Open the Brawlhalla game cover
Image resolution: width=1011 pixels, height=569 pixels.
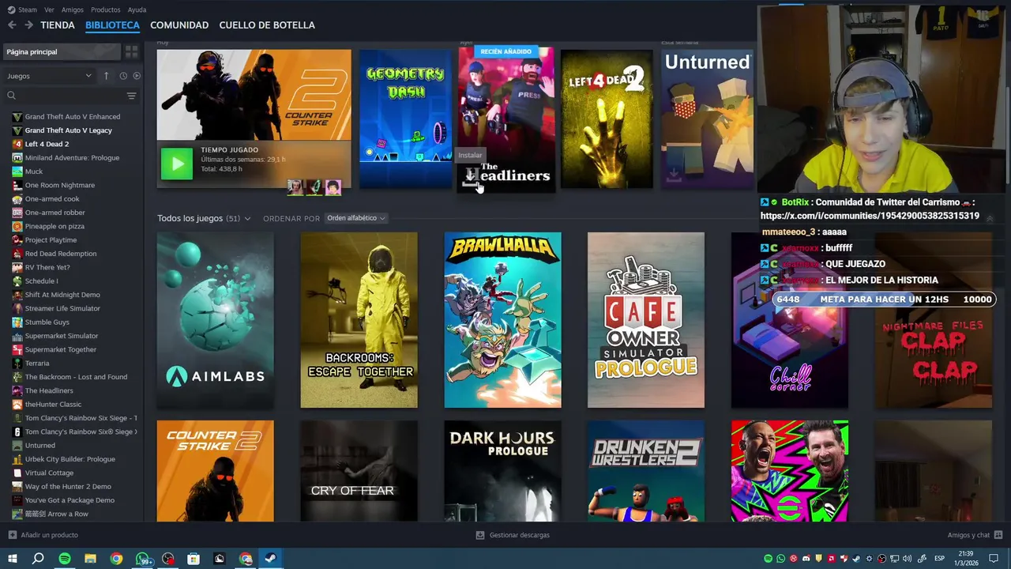(x=503, y=320)
